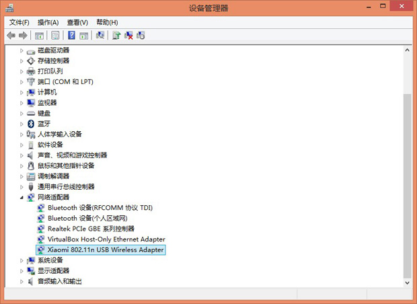Screen dimensions: 417x304
Task: Open the 查看(V) menu
Action: point(77,22)
